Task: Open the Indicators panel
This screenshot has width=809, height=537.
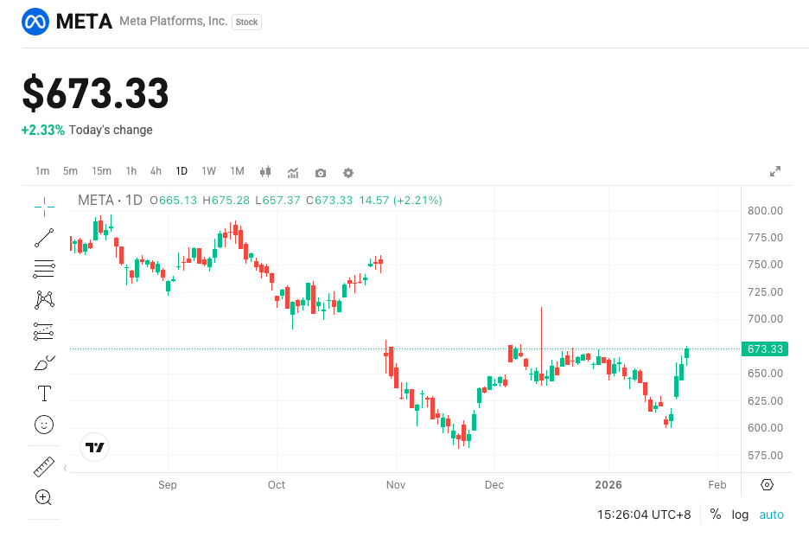Action: 293,173
